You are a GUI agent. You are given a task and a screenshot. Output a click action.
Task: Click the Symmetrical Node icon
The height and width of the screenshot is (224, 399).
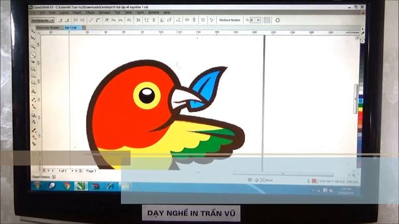[120, 20]
